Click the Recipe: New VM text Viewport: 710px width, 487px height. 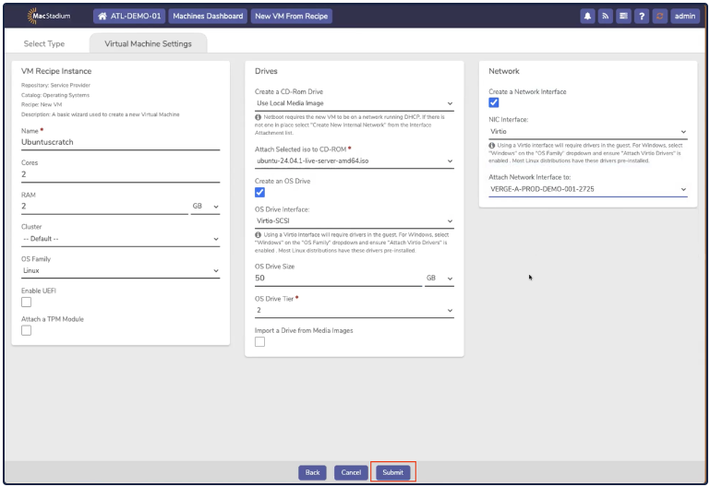tap(42, 104)
